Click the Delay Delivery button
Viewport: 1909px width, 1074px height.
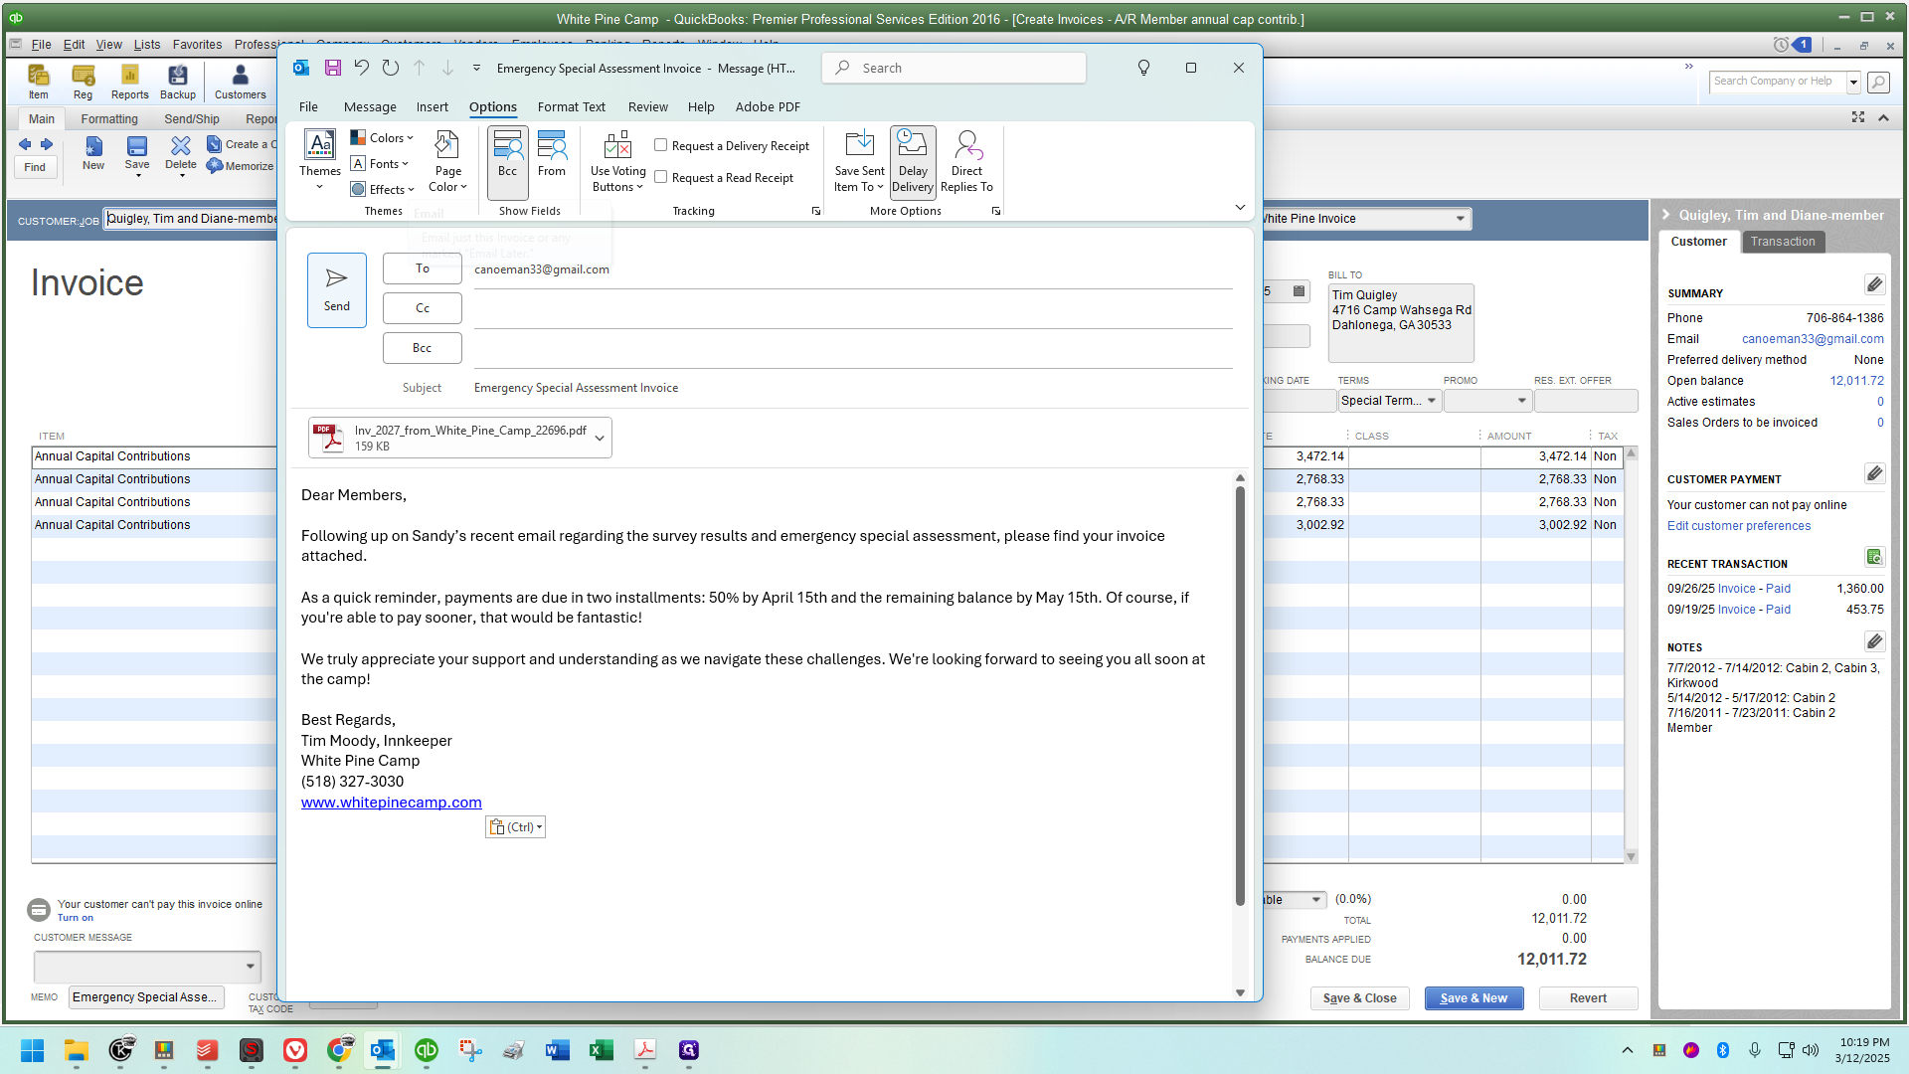[913, 161]
